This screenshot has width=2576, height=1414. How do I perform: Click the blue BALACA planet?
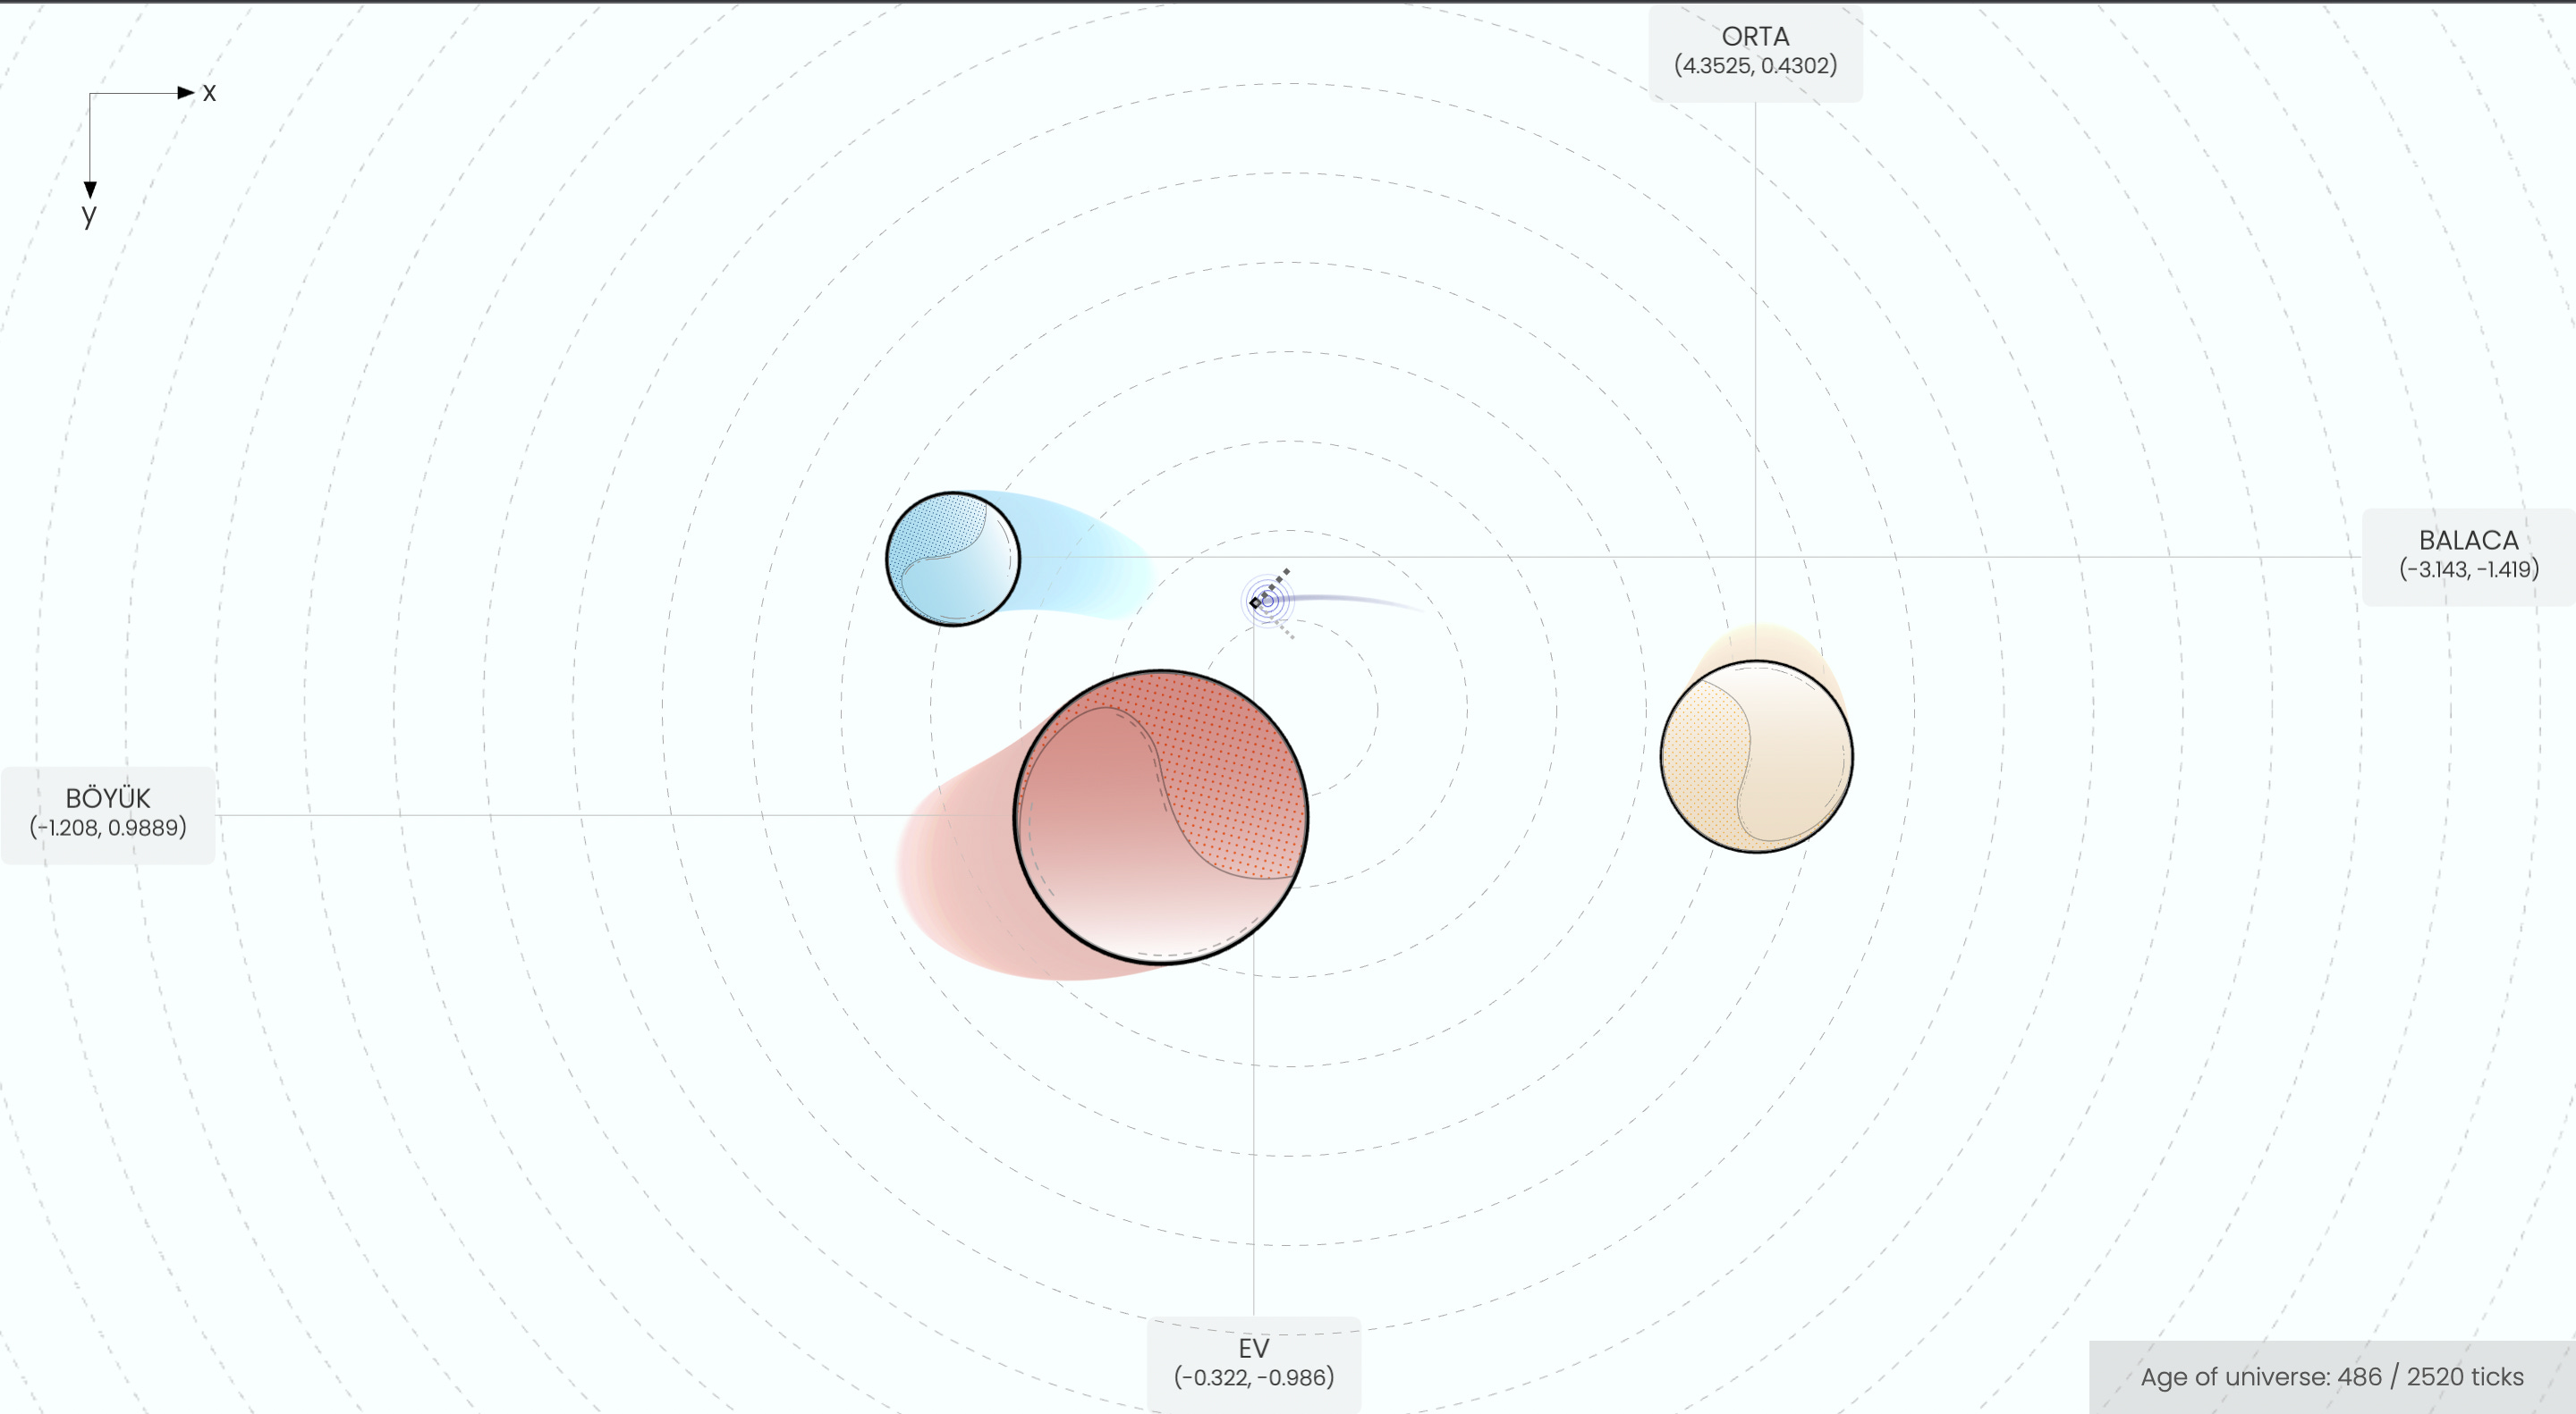tap(952, 559)
